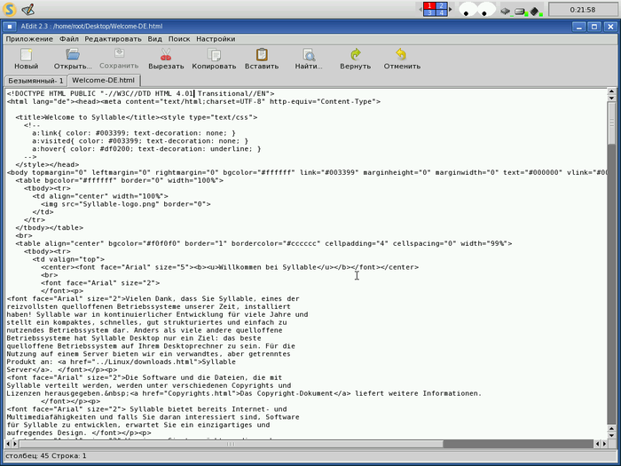Switch to the Безымянный-1 tab
621x466 pixels.
(36, 81)
